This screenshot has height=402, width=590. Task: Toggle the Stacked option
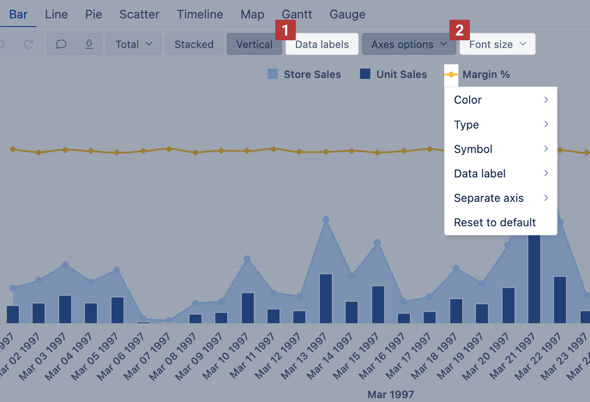point(194,44)
